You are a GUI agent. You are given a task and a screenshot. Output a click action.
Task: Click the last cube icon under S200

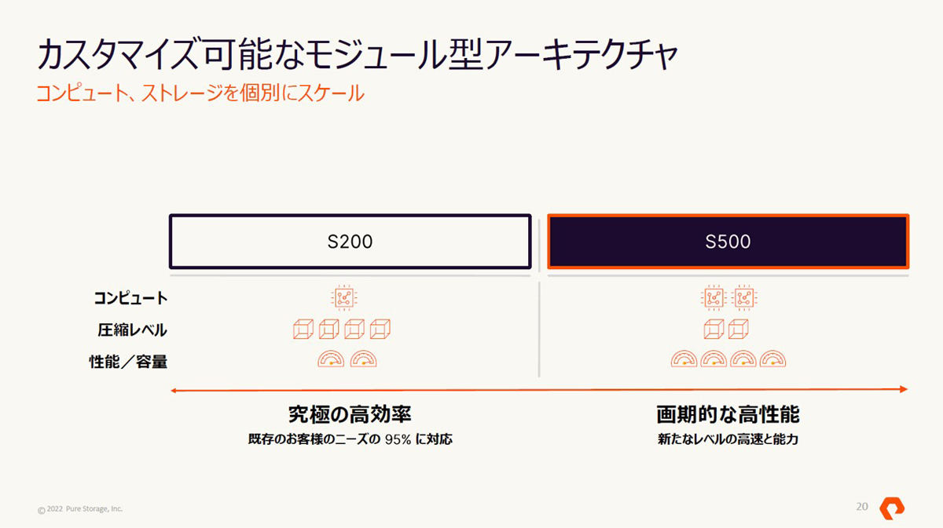[x=380, y=330]
